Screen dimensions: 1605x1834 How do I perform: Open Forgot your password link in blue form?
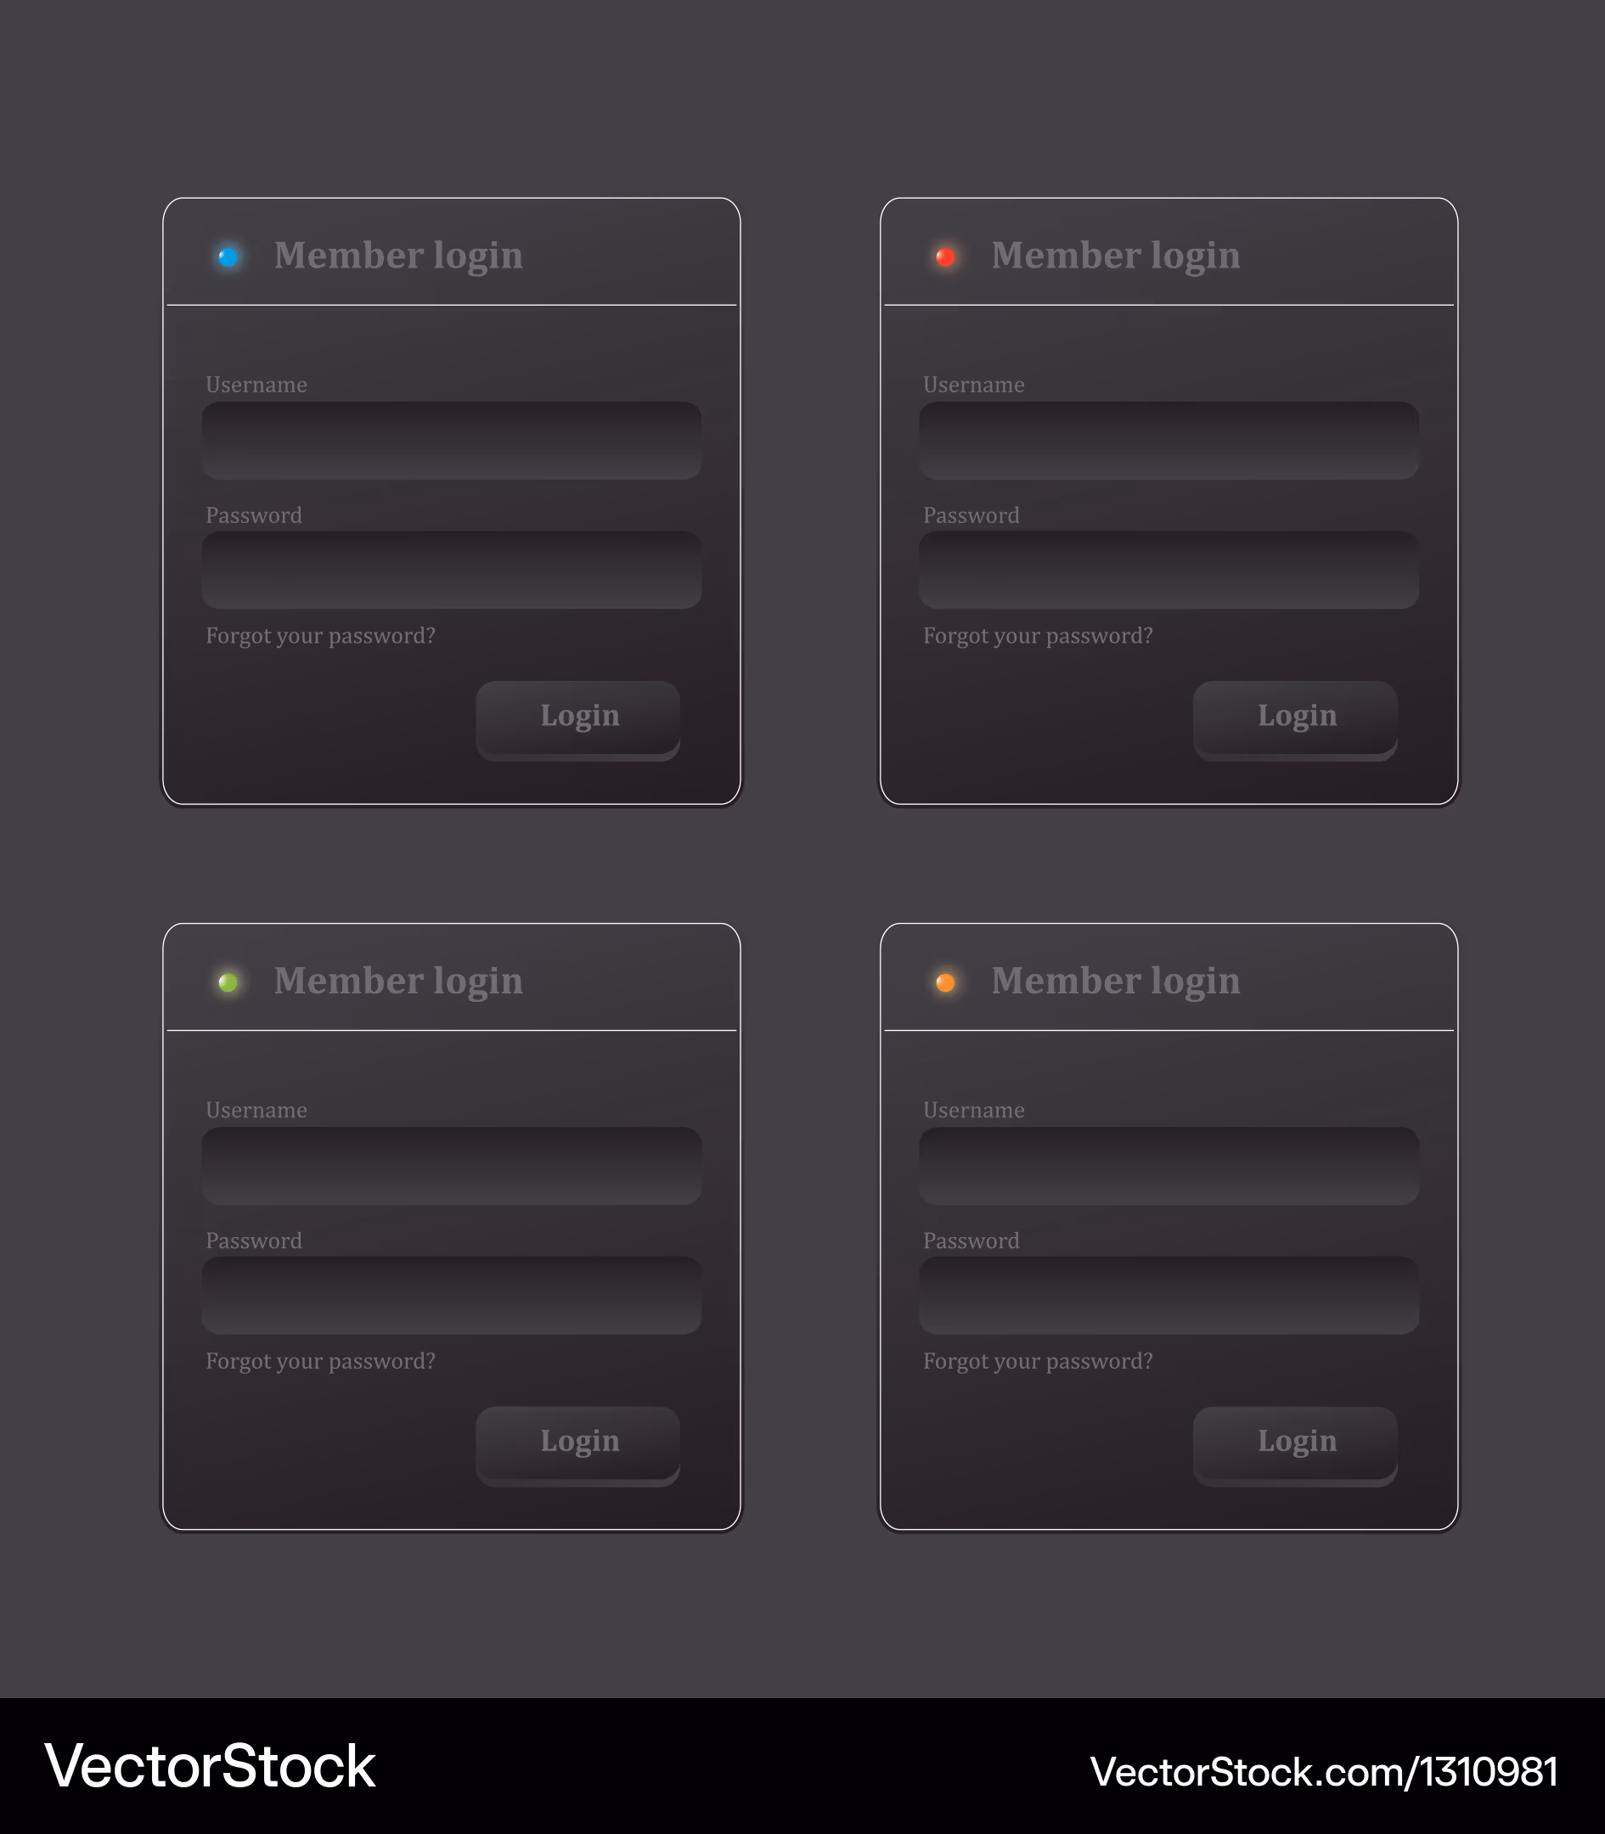tap(321, 637)
